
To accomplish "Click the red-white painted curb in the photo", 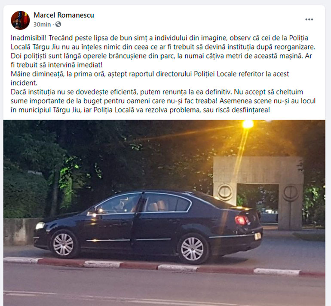I will coord(164,267).
